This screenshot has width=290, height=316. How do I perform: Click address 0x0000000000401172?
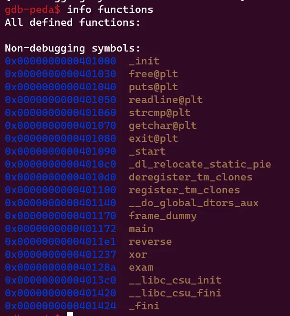click(x=61, y=229)
